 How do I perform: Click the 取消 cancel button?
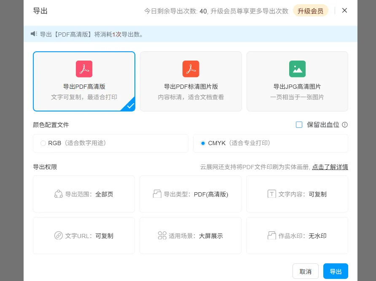click(x=306, y=271)
